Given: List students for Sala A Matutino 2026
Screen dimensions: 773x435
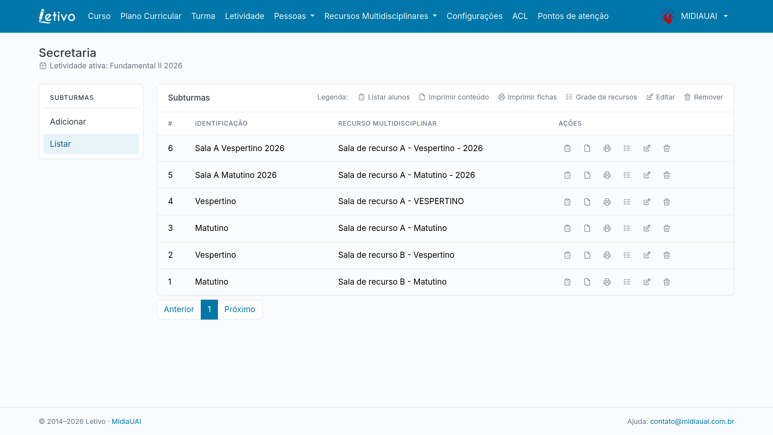Looking at the screenshot, I should click(567, 175).
